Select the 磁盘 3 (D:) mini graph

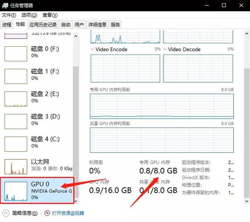pos(16,122)
